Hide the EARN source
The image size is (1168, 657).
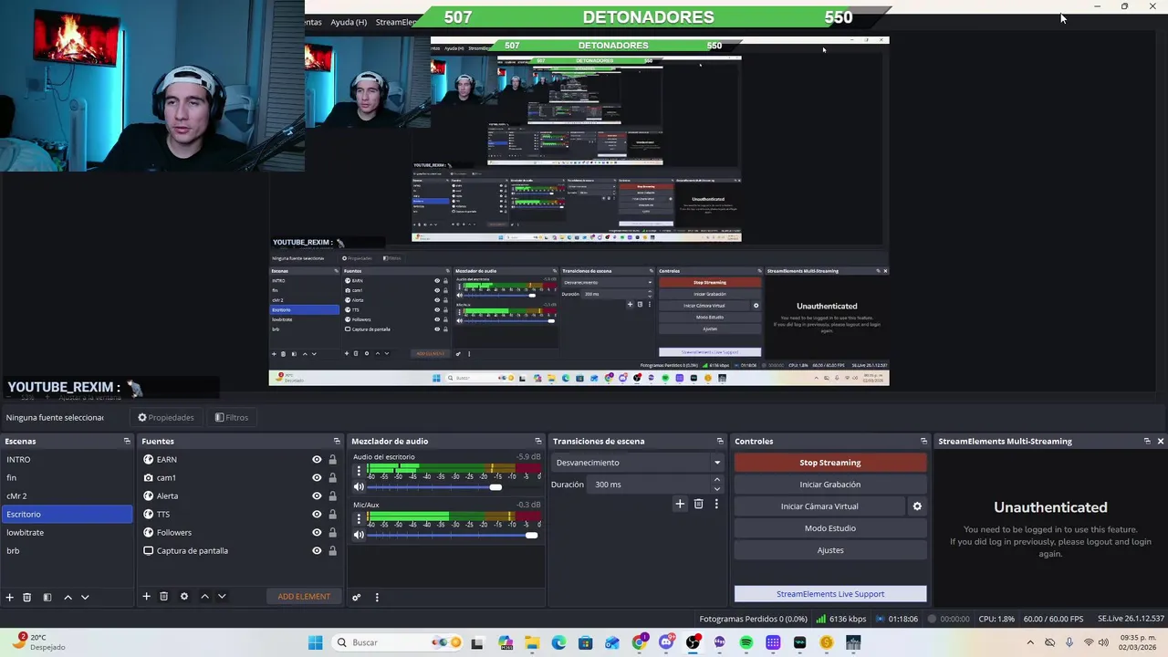tap(317, 460)
